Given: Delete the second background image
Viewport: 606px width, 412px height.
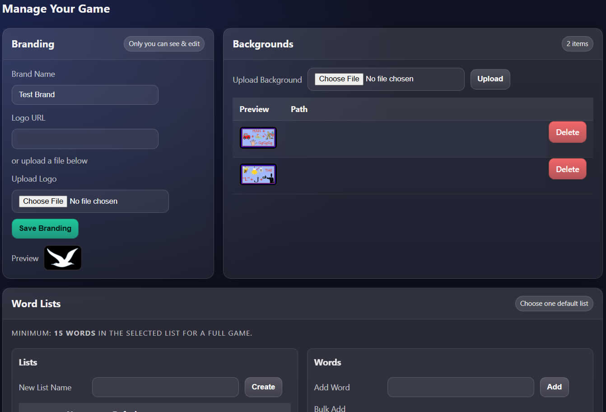Looking at the screenshot, I should (567, 169).
